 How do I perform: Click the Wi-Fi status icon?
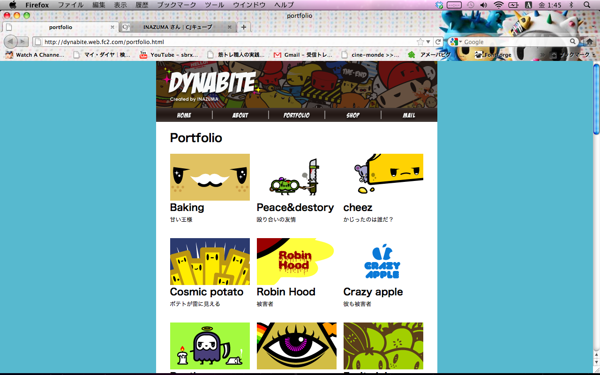coord(498,5)
